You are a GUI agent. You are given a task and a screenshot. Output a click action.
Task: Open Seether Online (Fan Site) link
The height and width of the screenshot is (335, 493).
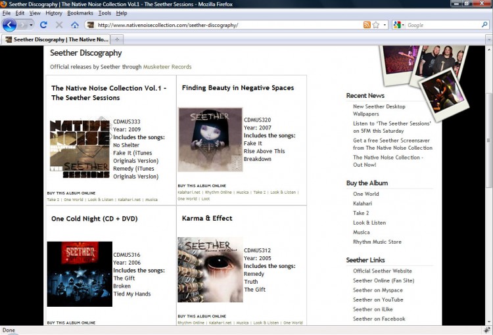pos(384,280)
